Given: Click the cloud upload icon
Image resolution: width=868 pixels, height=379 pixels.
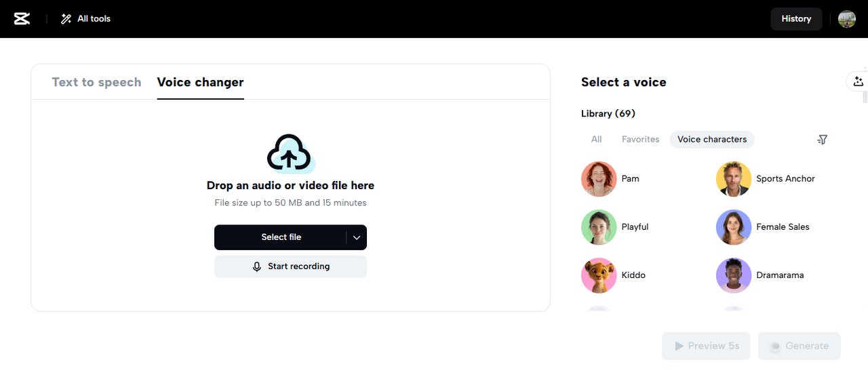Looking at the screenshot, I should tap(290, 153).
